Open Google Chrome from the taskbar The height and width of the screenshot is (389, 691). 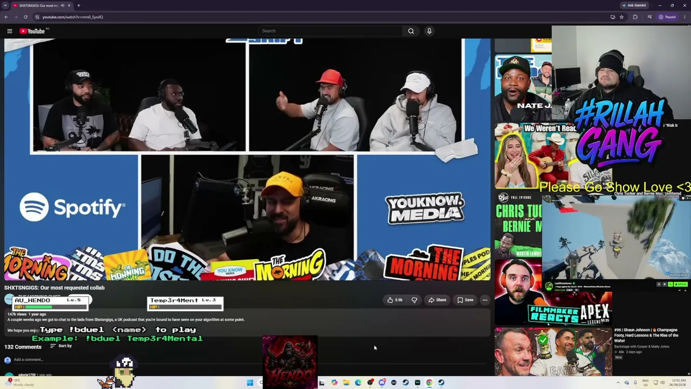pyautogui.click(x=429, y=383)
